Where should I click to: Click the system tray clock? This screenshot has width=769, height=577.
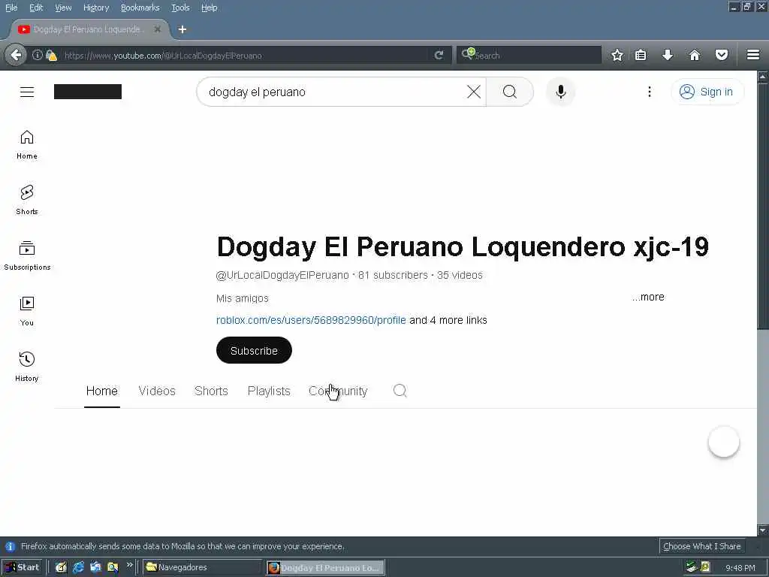tap(740, 568)
